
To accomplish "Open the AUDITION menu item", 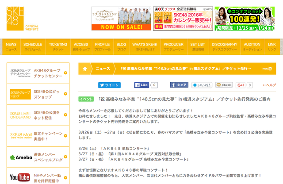I will (x=252, y=47).
